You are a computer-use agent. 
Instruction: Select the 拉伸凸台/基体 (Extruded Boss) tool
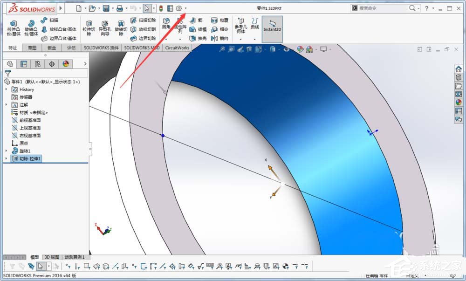[x=13, y=28]
